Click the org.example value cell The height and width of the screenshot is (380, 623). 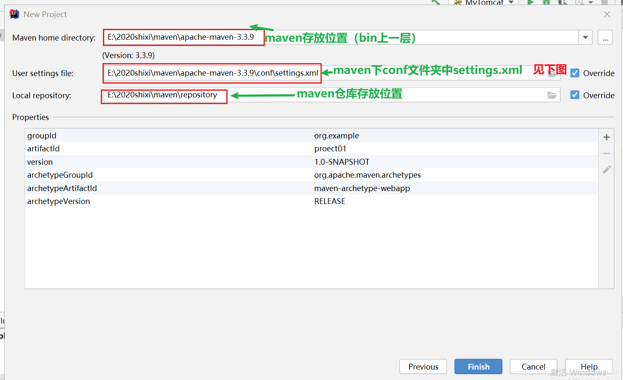336,135
